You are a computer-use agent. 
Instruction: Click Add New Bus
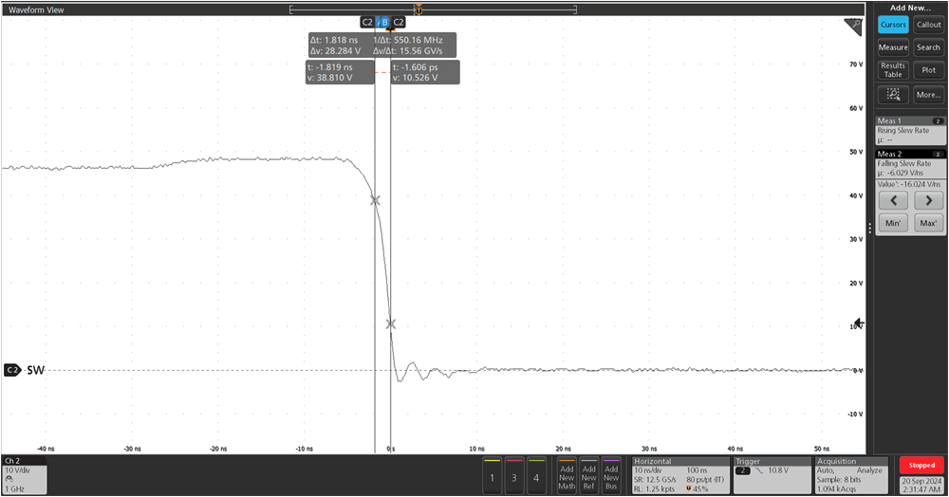click(x=611, y=477)
